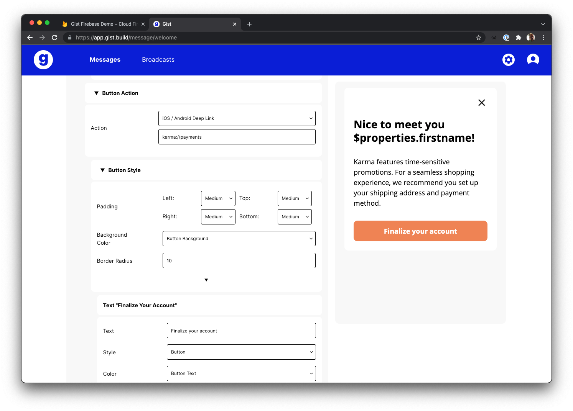573x411 pixels.
Task: Open the Chrome three-dot menu
Action: click(x=543, y=38)
